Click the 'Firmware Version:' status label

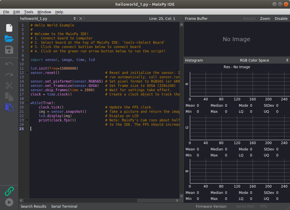[x=211, y=206]
